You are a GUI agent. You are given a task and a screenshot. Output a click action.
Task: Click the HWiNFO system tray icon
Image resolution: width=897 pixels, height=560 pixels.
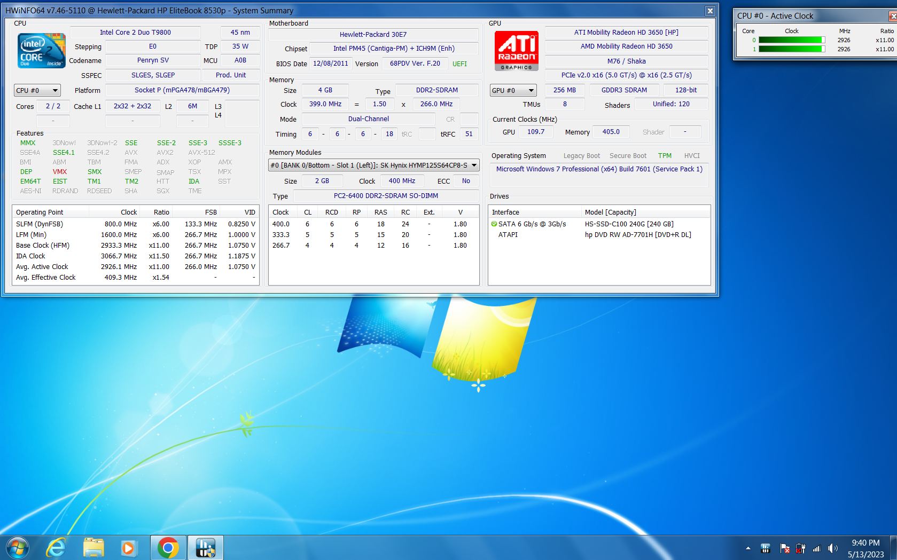tap(766, 548)
